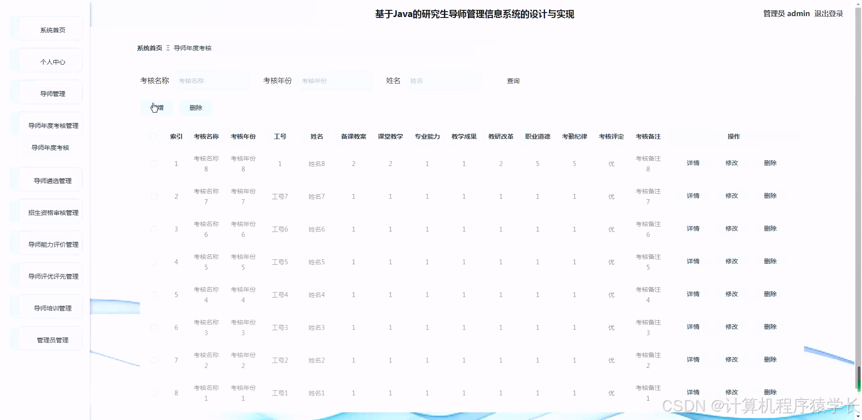Check the row checkbox for 姓名8
This screenshot has width=862, height=420.
click(154, 163)
